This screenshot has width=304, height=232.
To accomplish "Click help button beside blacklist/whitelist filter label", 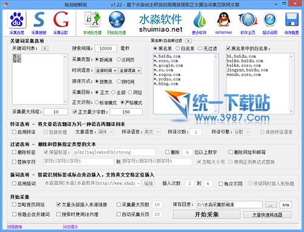I will coord(188,41).
